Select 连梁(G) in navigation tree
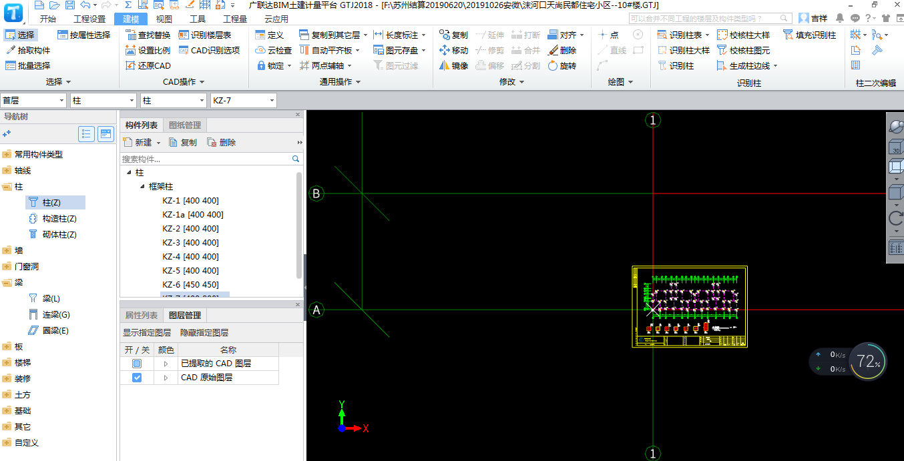 coord(49,314)
